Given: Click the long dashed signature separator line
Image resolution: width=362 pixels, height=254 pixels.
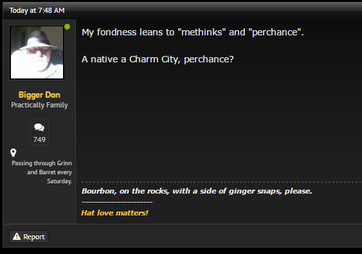Looking at the screenshot, I should [x=222, y=183].
